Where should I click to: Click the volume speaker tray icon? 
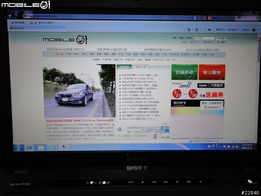point(237,147)
